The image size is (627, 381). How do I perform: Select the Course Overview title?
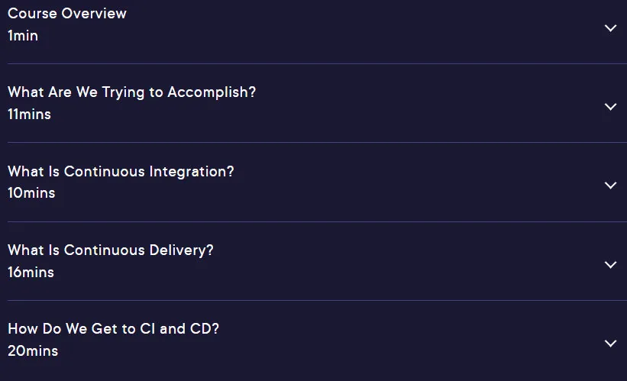coord(67,14)
